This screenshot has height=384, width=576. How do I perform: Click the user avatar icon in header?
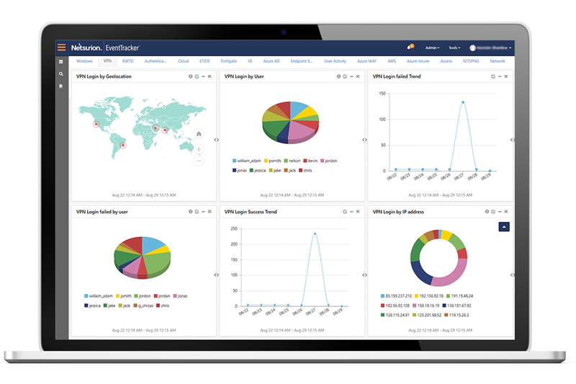(x=472, y=48)
